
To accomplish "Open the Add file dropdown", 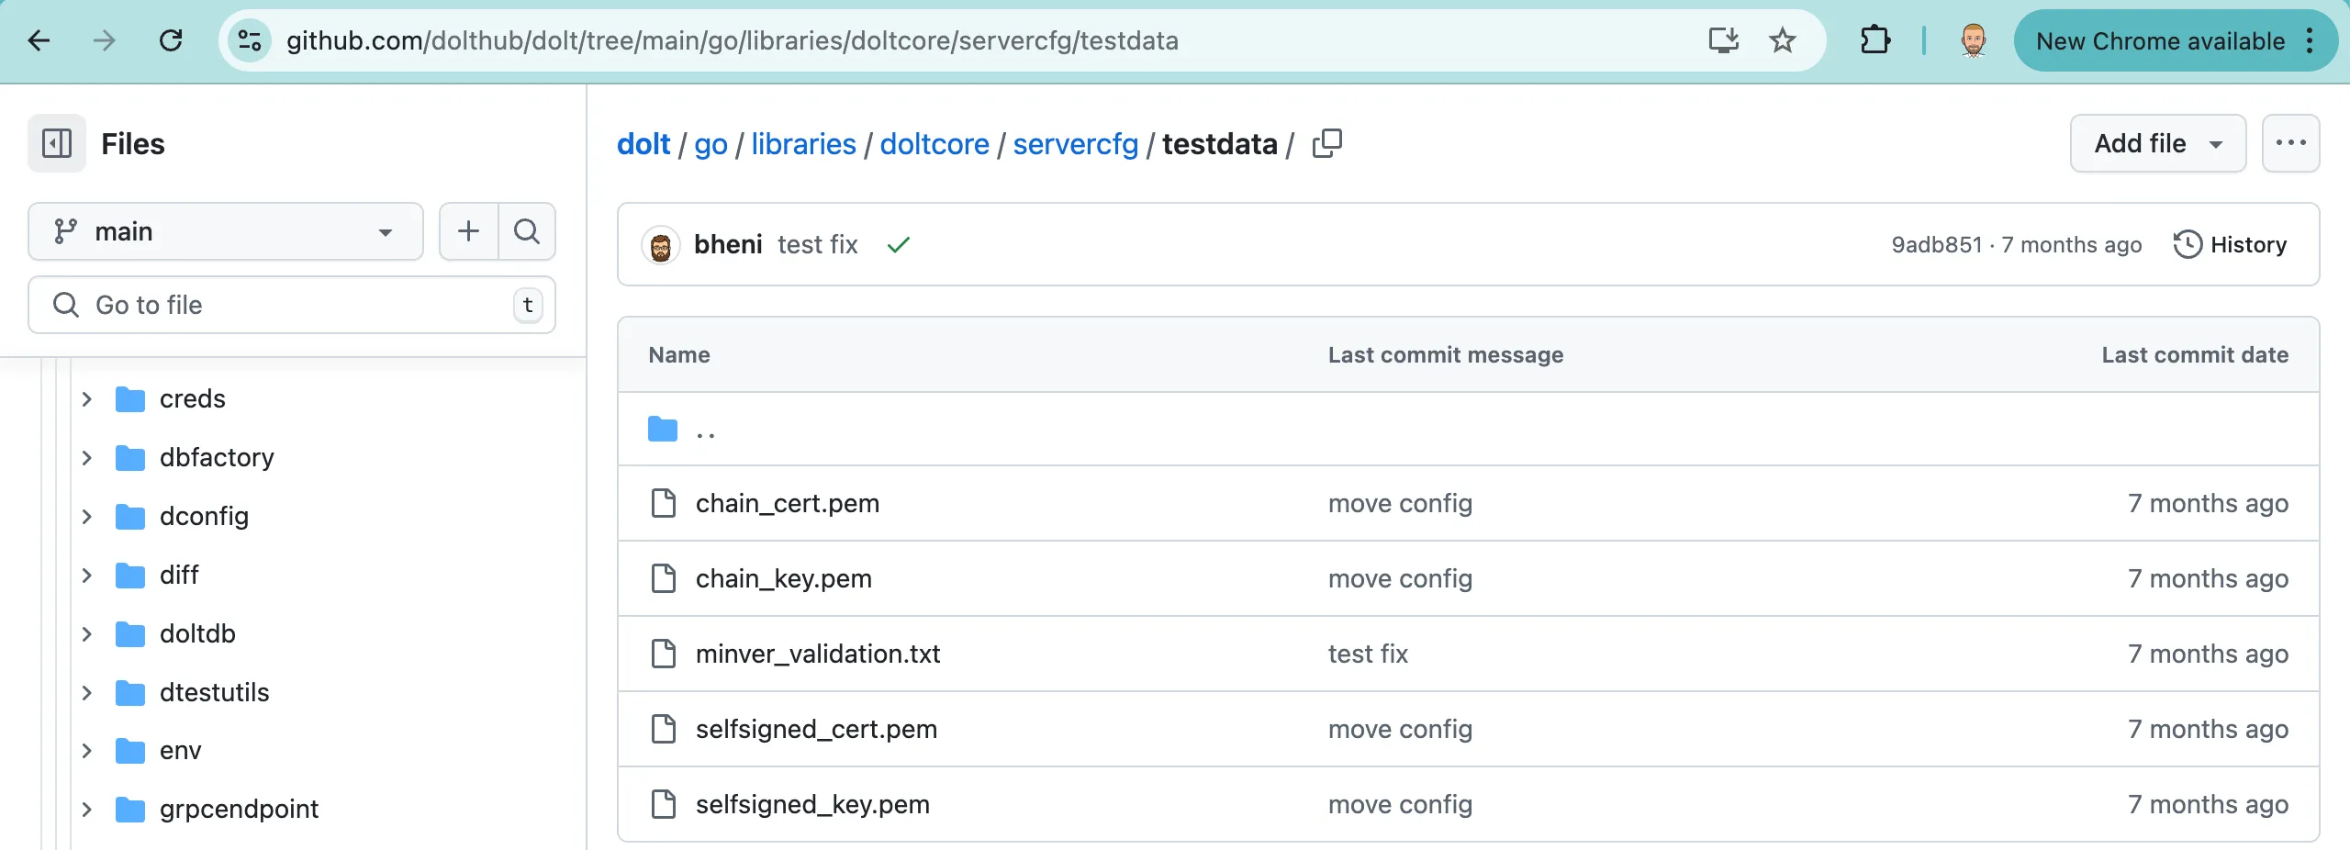I will pyautogui.click(x=2157, y=143).
